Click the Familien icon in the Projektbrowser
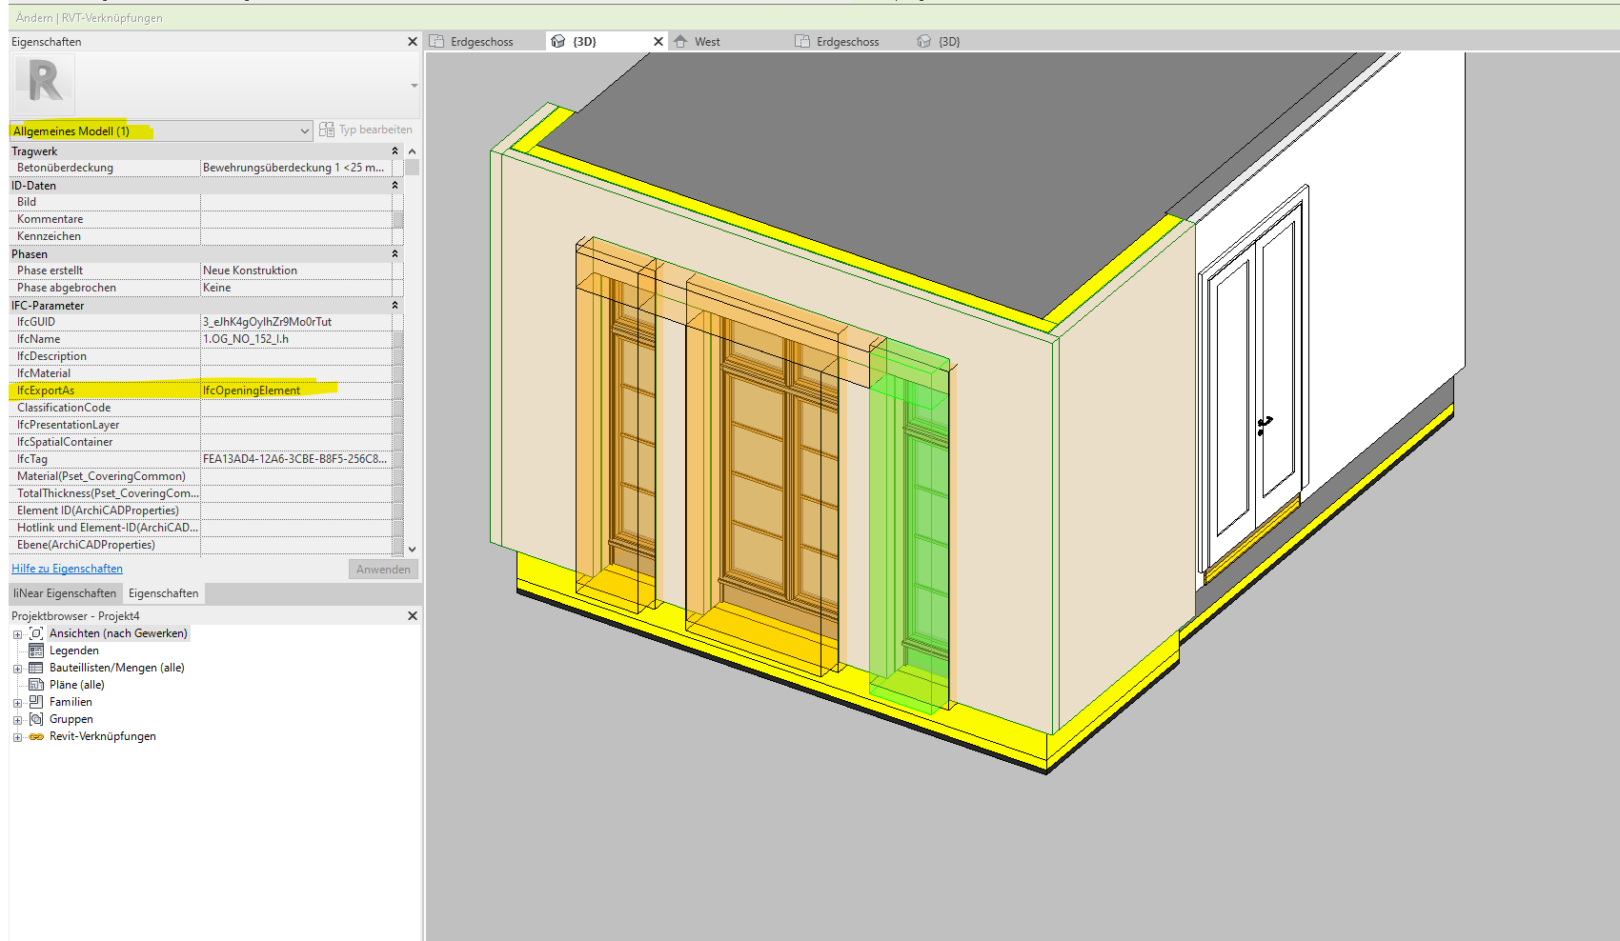Viewport: 1620px width, 941px height. click(35, 702)
